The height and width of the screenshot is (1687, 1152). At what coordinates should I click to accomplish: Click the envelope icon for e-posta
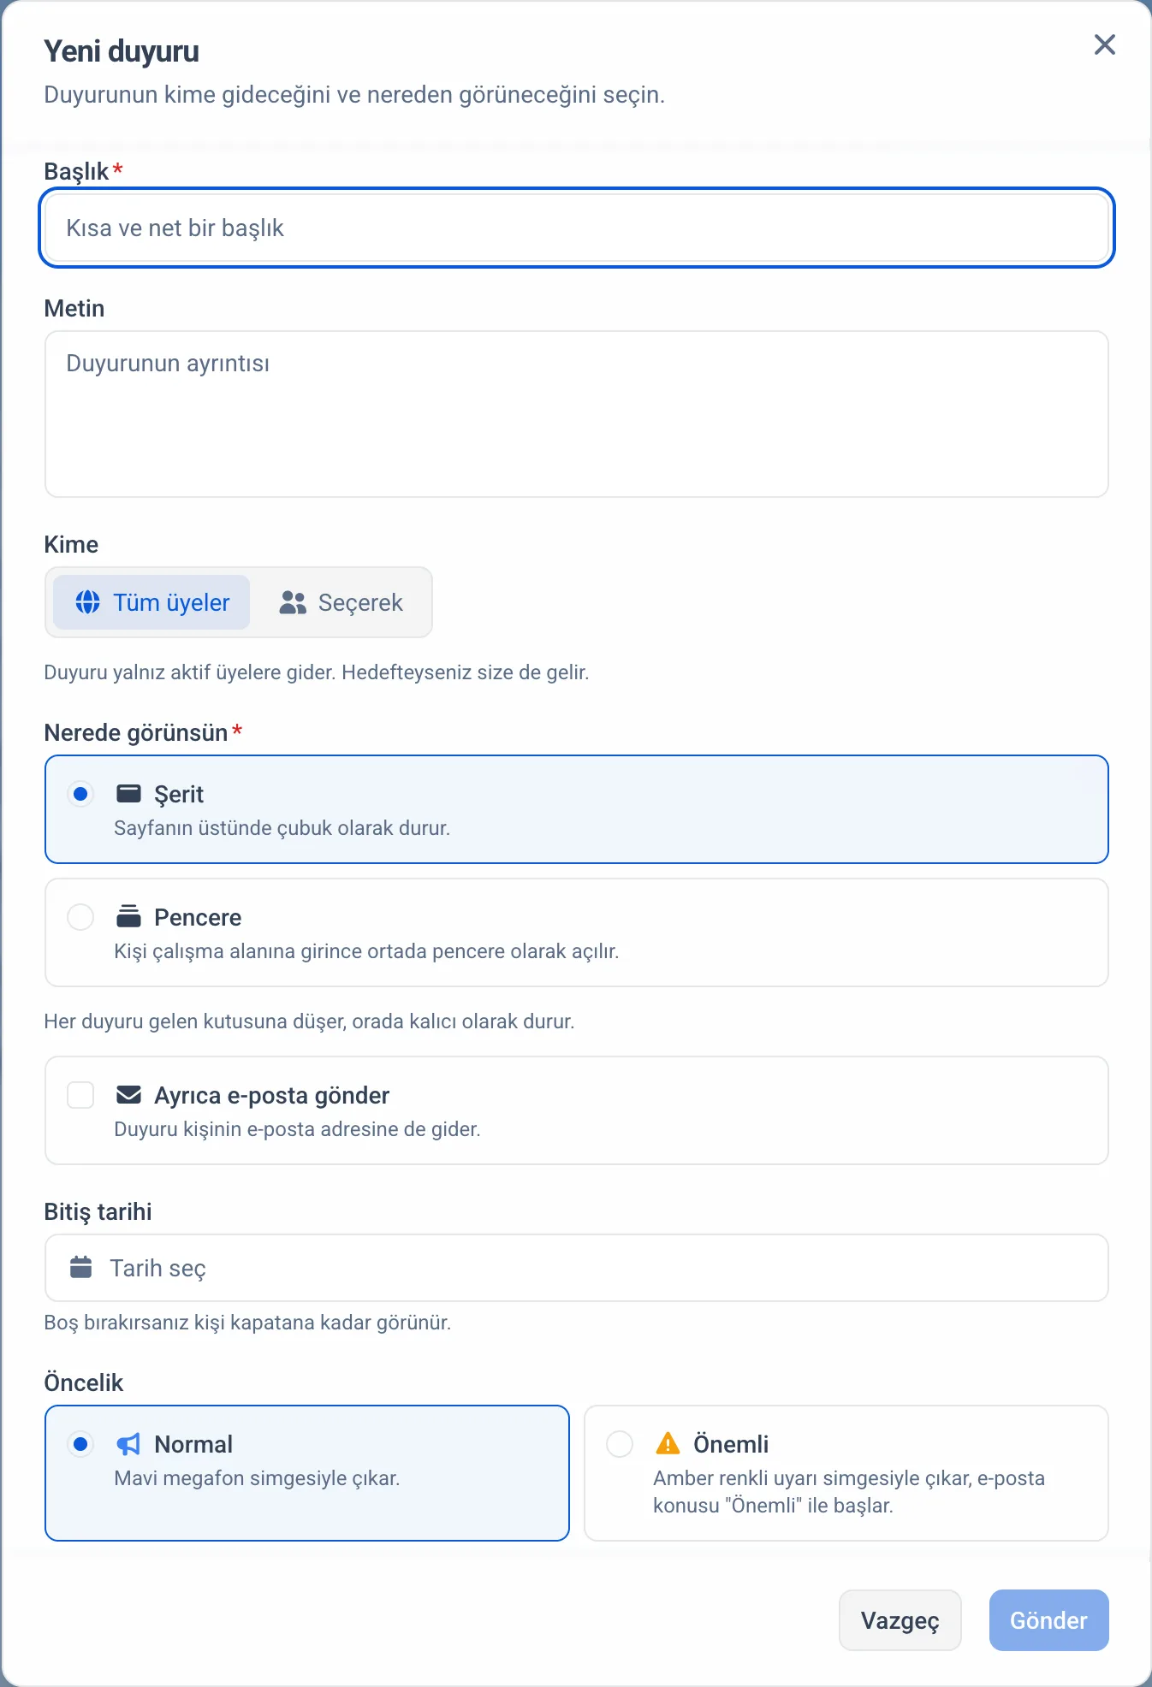[x=128, y=1094]
